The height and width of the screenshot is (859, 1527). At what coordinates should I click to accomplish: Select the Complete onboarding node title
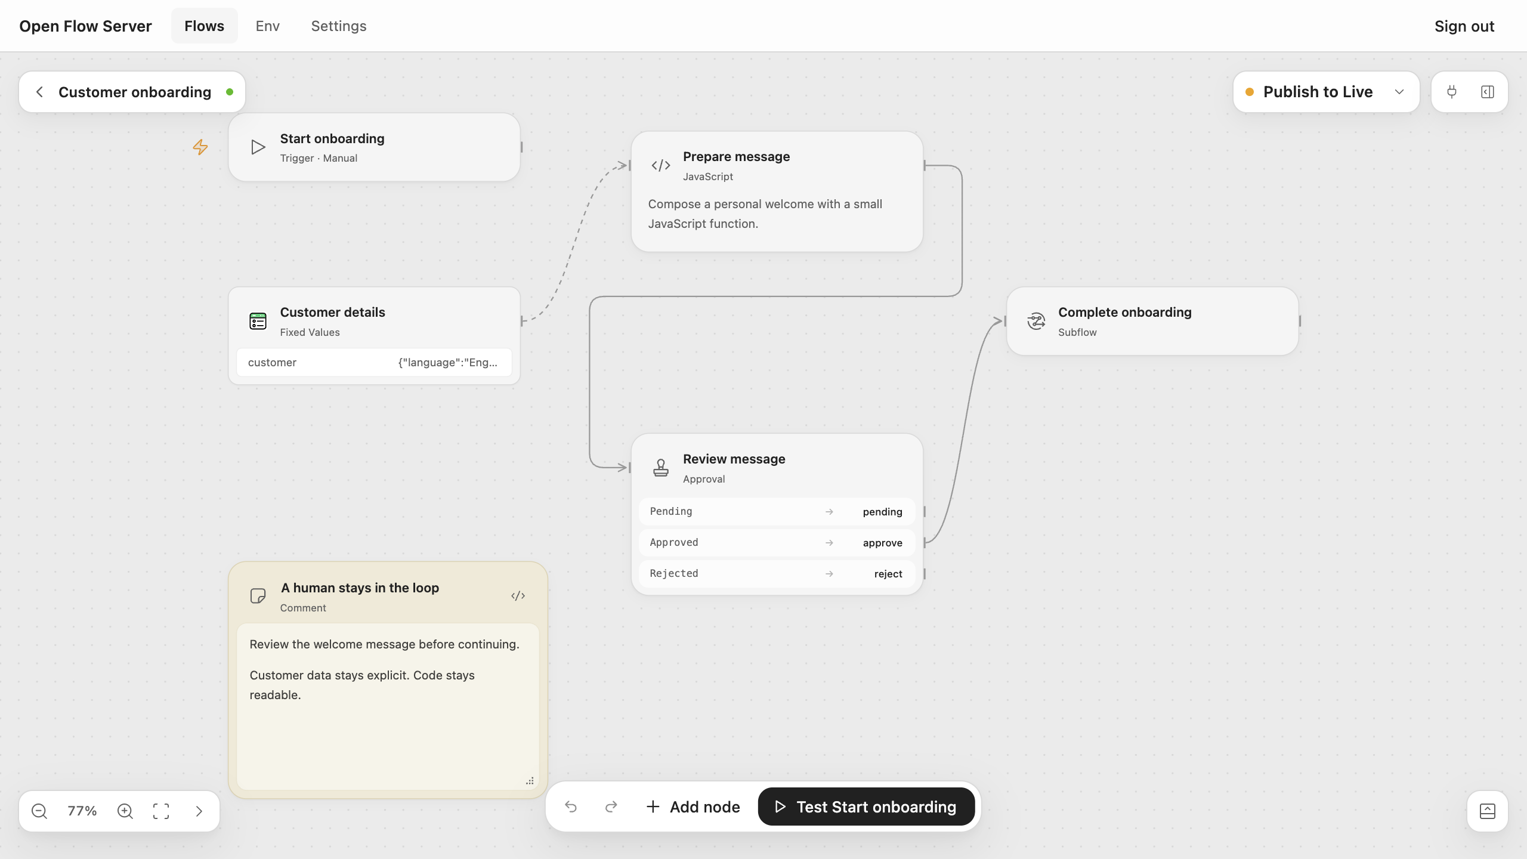[1124, 312]
